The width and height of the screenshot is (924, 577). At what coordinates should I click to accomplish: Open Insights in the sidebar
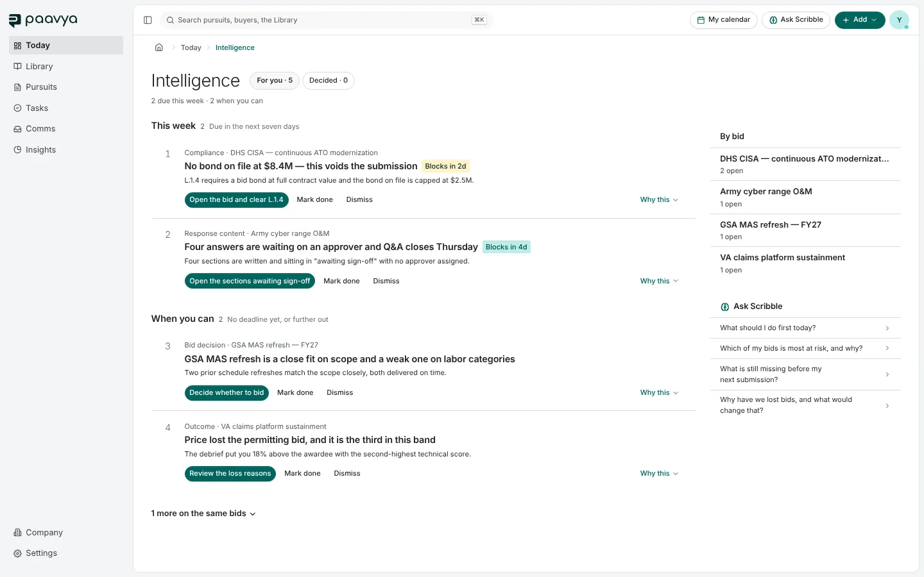[66, 149]
